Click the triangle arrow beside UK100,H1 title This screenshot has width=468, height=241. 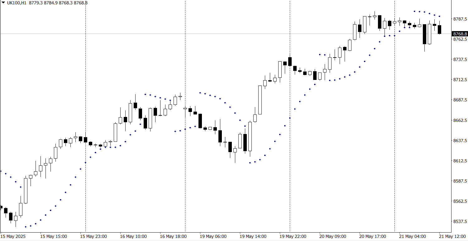click(x=3, y=3)
